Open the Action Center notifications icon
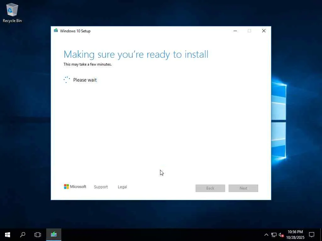 (312, 235)
